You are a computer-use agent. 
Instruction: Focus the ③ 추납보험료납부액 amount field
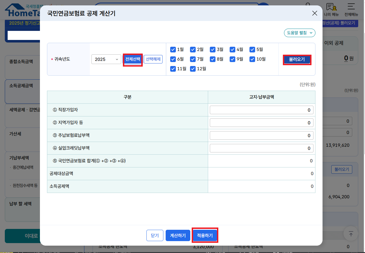(262, 135)
